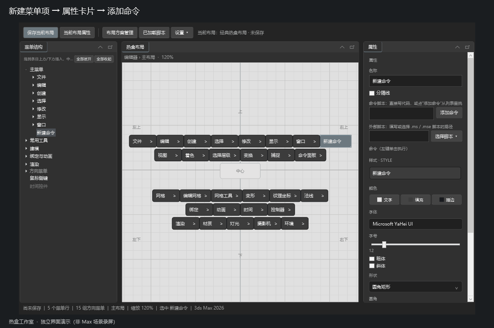Open 布局方案管理
This screenshot has height=328, width=494.
point(120,32)
